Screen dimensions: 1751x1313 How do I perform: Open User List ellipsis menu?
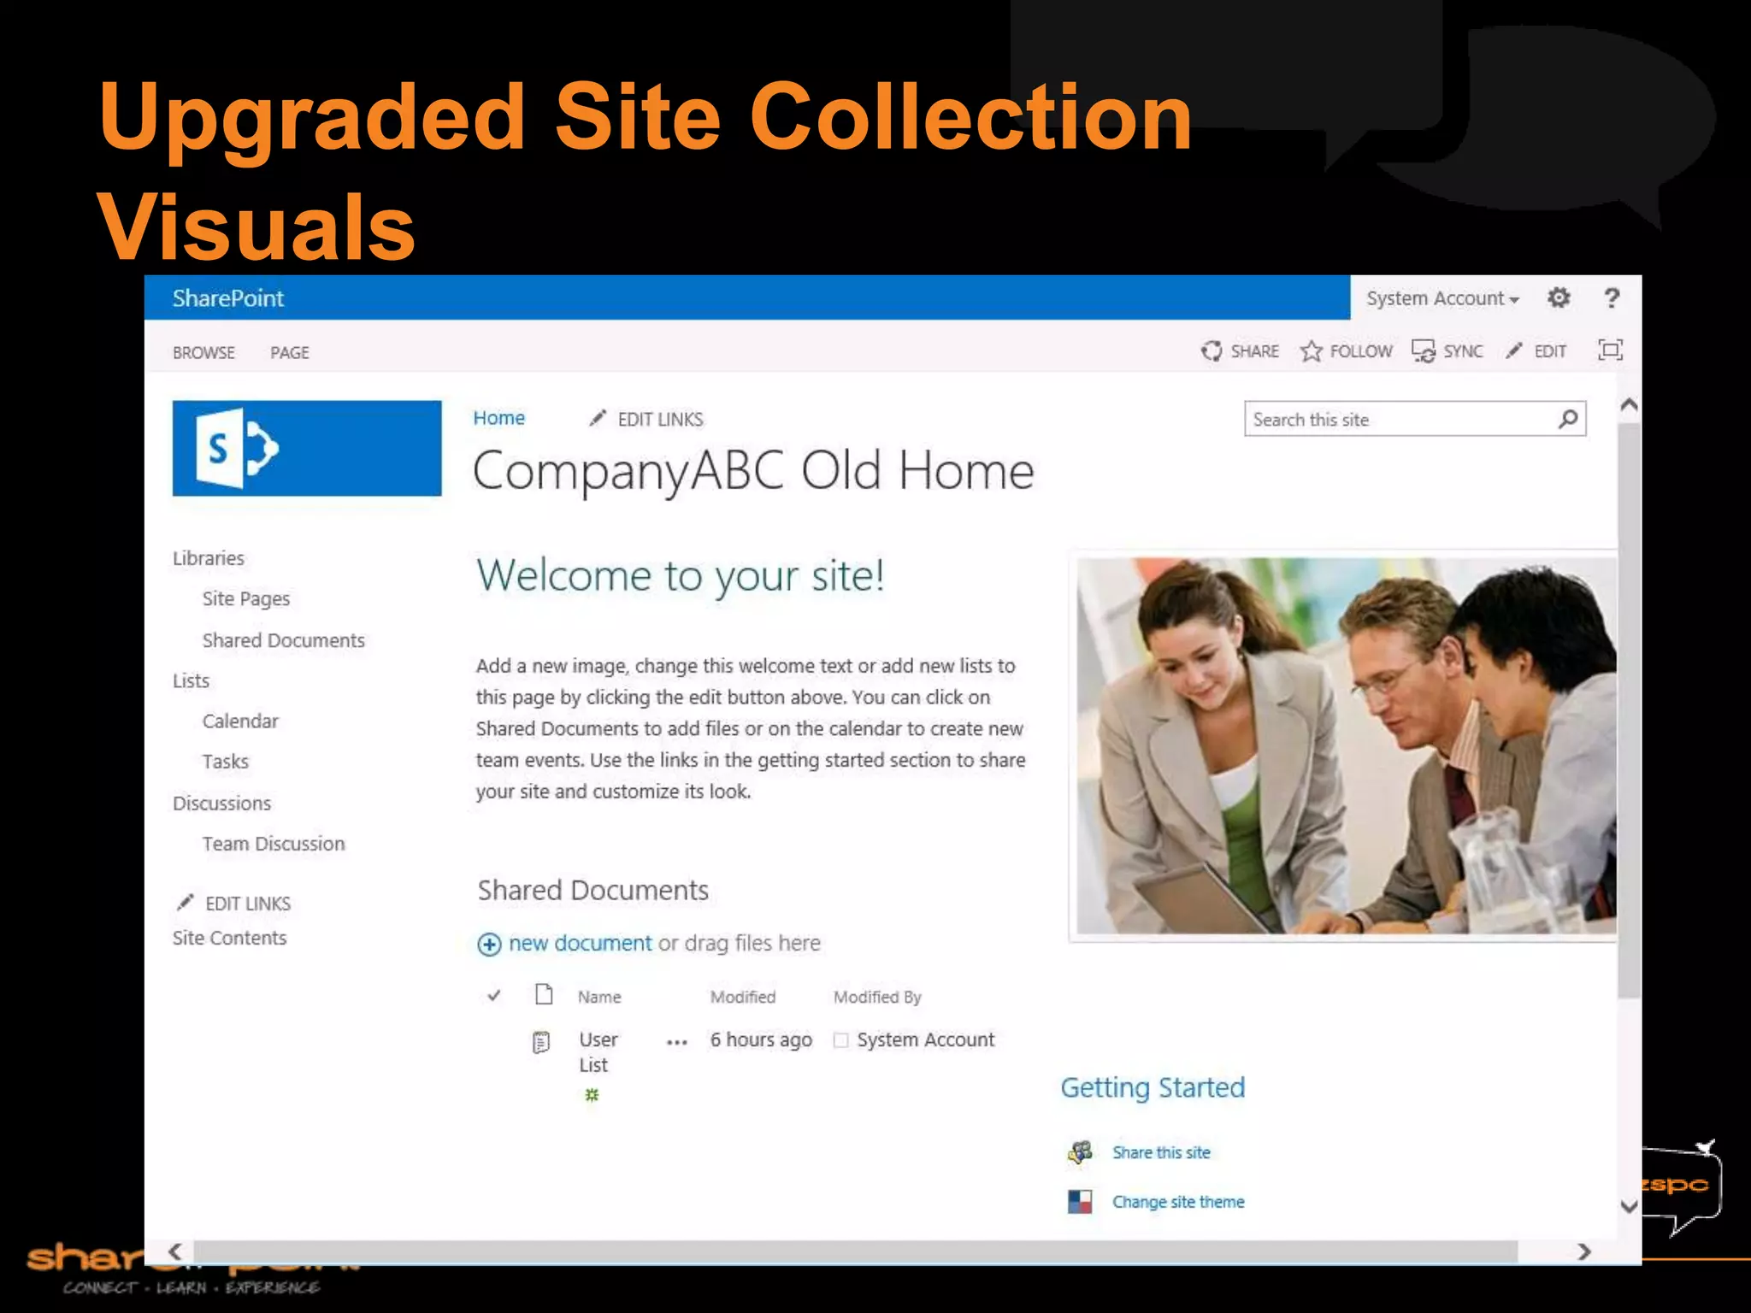pyautogui.click(x=676, y=1042)
